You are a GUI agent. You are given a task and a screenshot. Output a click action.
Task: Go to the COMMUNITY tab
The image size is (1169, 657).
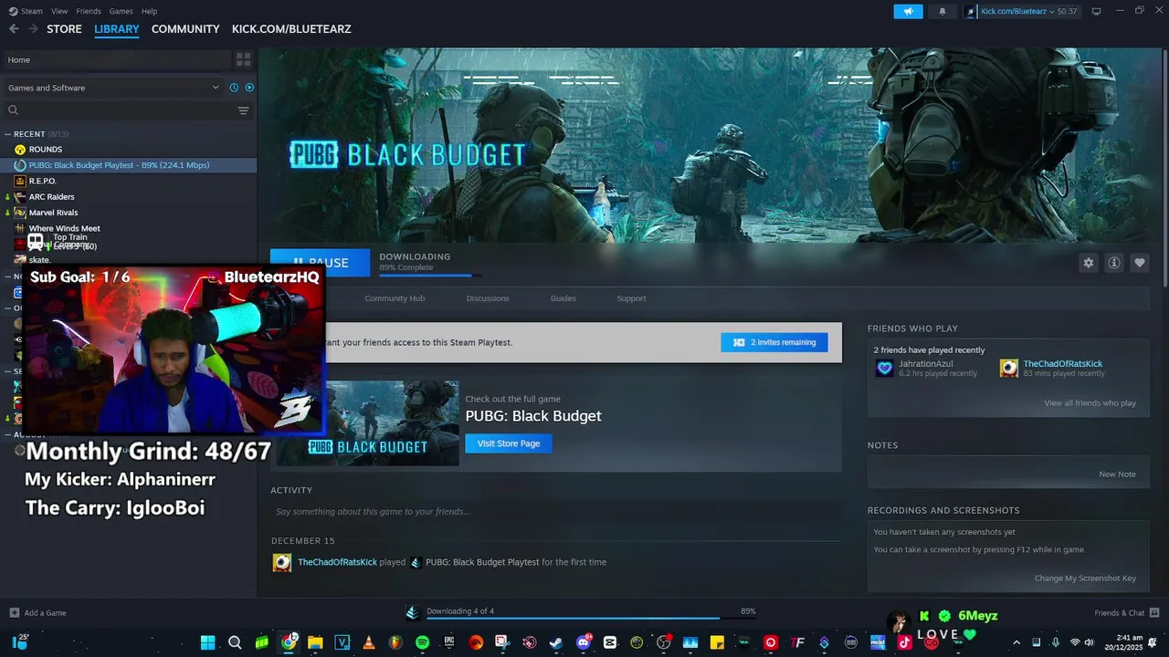[185, 29]
